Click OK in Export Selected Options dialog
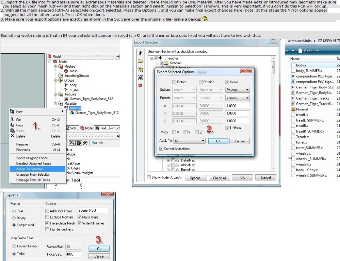This screenshot has width=340, height=261. point(218,141)
